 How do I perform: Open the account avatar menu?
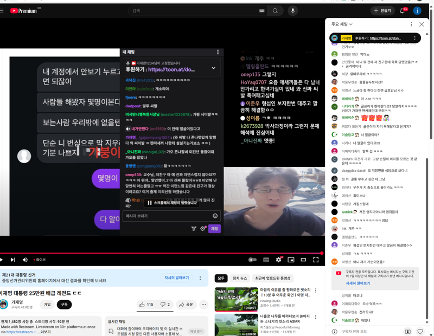click(x=417, y=11)
